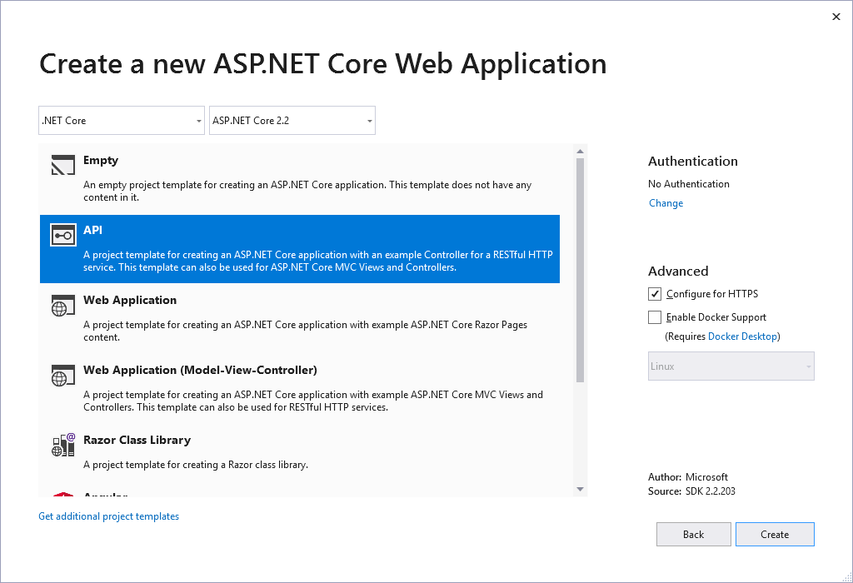Click the scrollbar down arrow
Viewport: 853px width, 583px height.
pyautogui.click(x=580, y=489)
